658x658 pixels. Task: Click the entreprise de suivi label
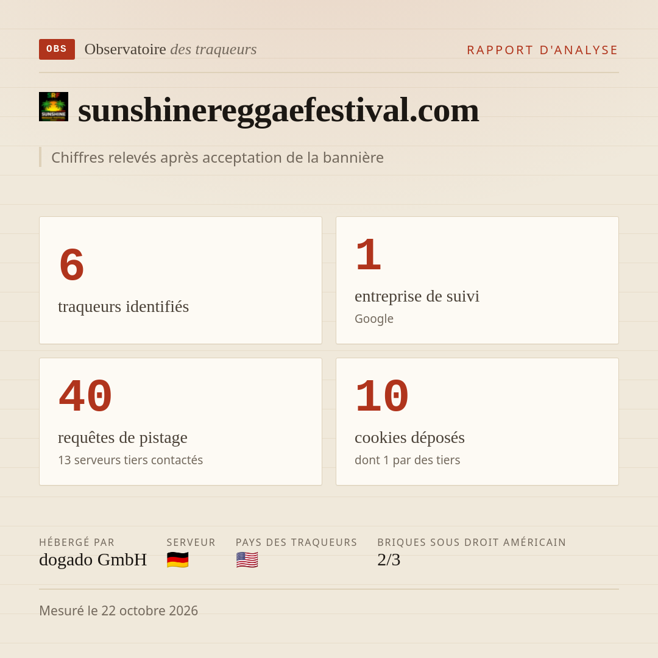pos(417,296)
